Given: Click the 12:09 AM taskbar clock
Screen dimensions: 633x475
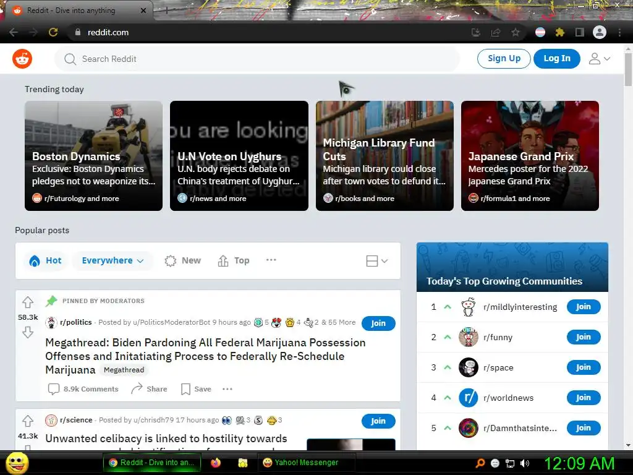Looking at the screenshot, I should coord(580,463).
